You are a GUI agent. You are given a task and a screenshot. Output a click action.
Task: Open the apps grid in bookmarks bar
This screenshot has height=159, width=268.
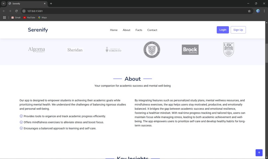coord(4,18)
